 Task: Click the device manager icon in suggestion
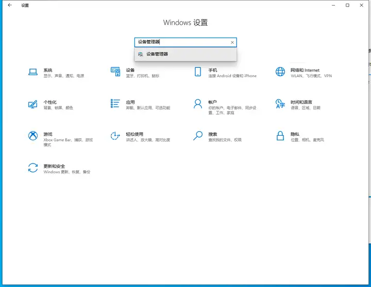[x=140, y=54]
